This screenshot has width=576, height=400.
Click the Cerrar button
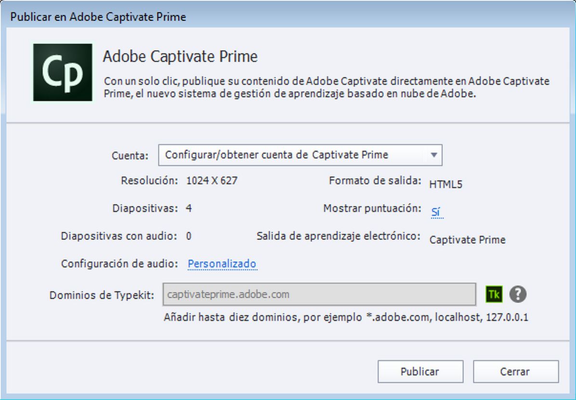click(x=516, y=371)
